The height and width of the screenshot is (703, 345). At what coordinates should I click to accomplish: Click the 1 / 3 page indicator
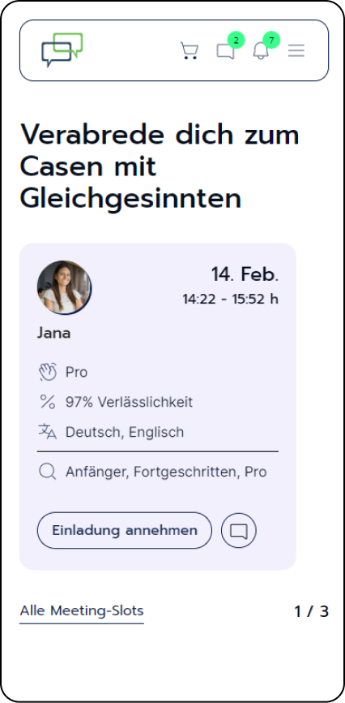click(x=312, y=611)
